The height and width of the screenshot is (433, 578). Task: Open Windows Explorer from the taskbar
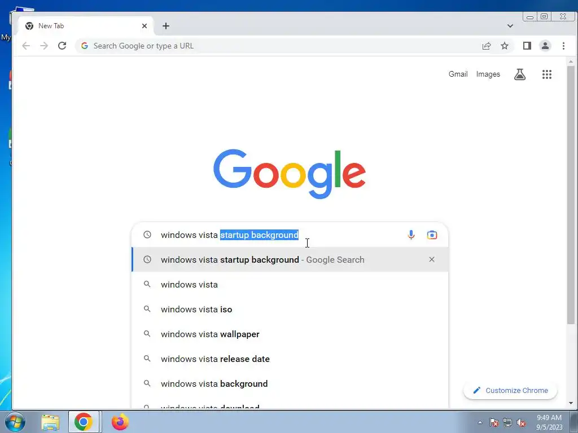pos(50,422)
